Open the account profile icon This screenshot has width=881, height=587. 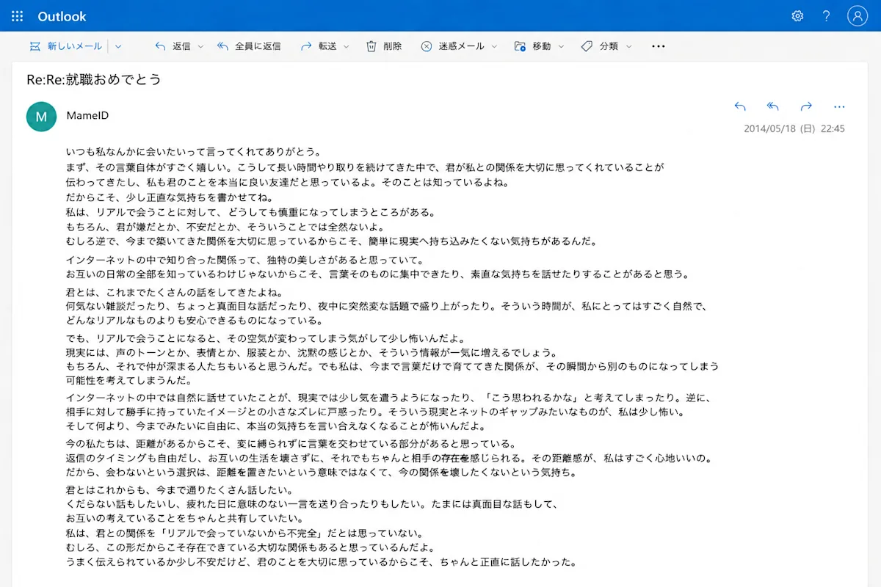tap(857, 16)
